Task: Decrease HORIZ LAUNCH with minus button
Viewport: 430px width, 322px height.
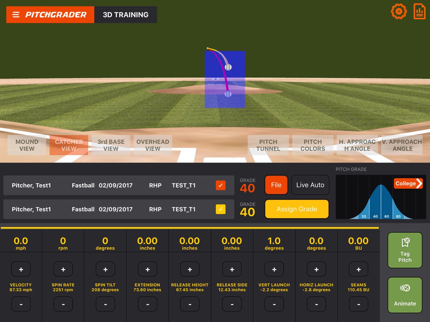Action: (x=317, y=304)
